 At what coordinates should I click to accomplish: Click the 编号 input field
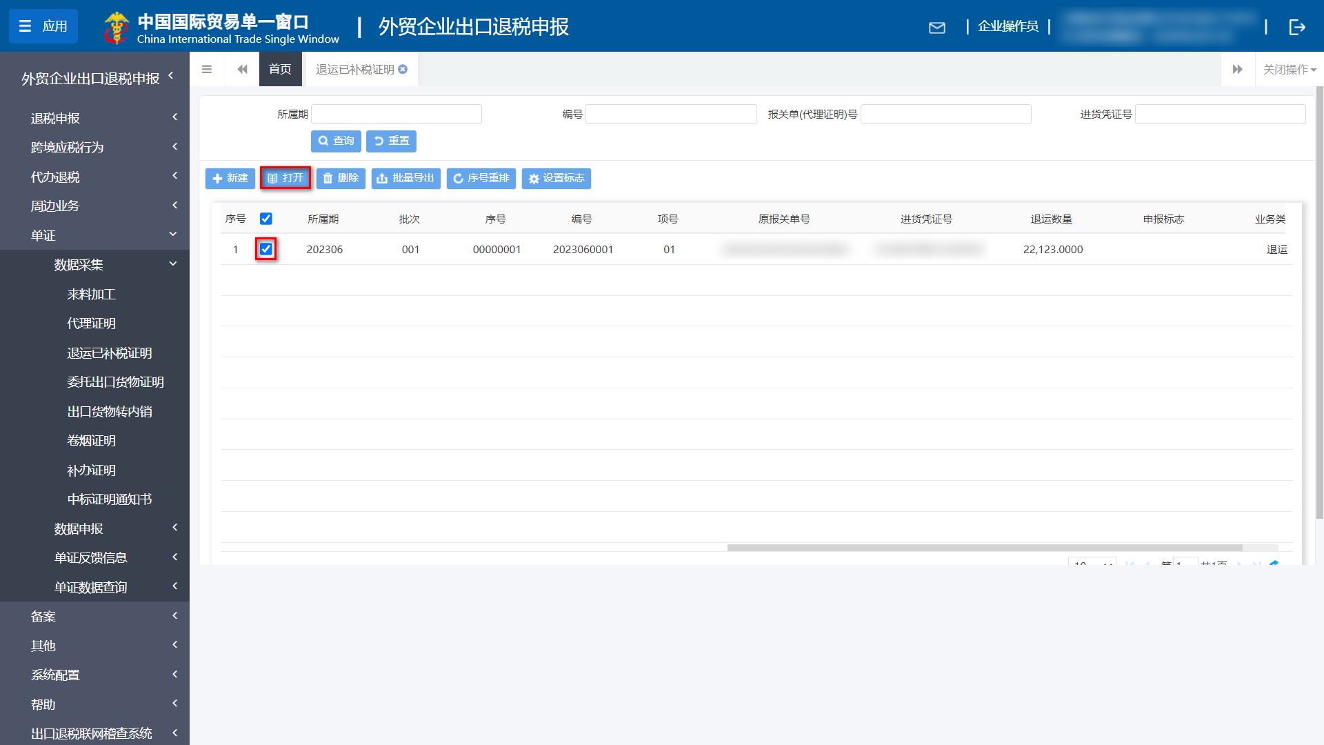[670, 114]
